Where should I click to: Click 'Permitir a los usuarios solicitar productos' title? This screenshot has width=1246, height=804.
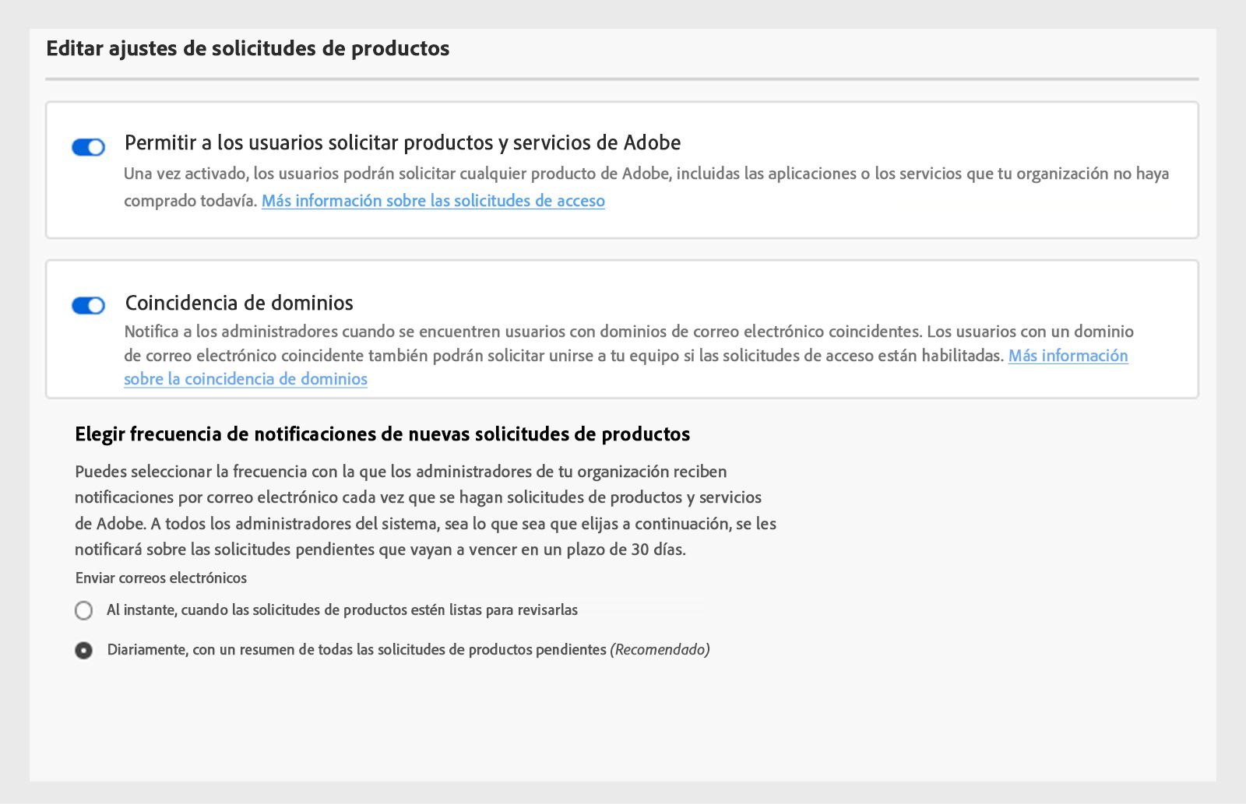[403, 142]
